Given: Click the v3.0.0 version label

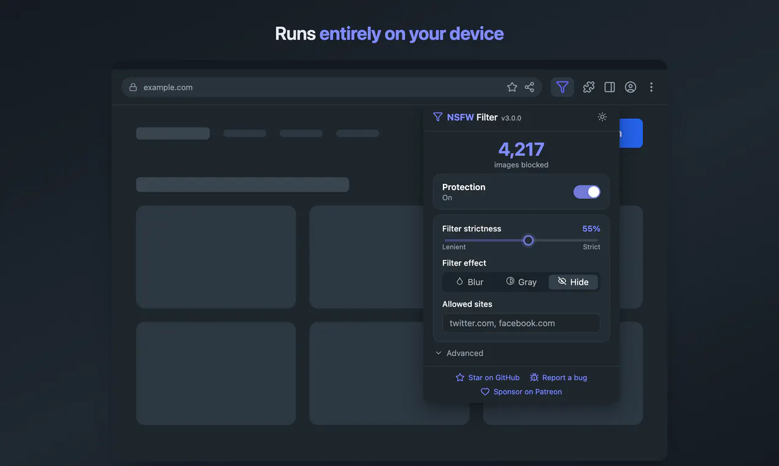Looking at the screenshot, I should pos(511,118).
